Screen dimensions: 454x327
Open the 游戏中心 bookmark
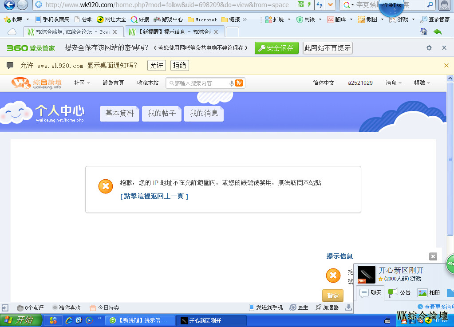click(168, 20)
